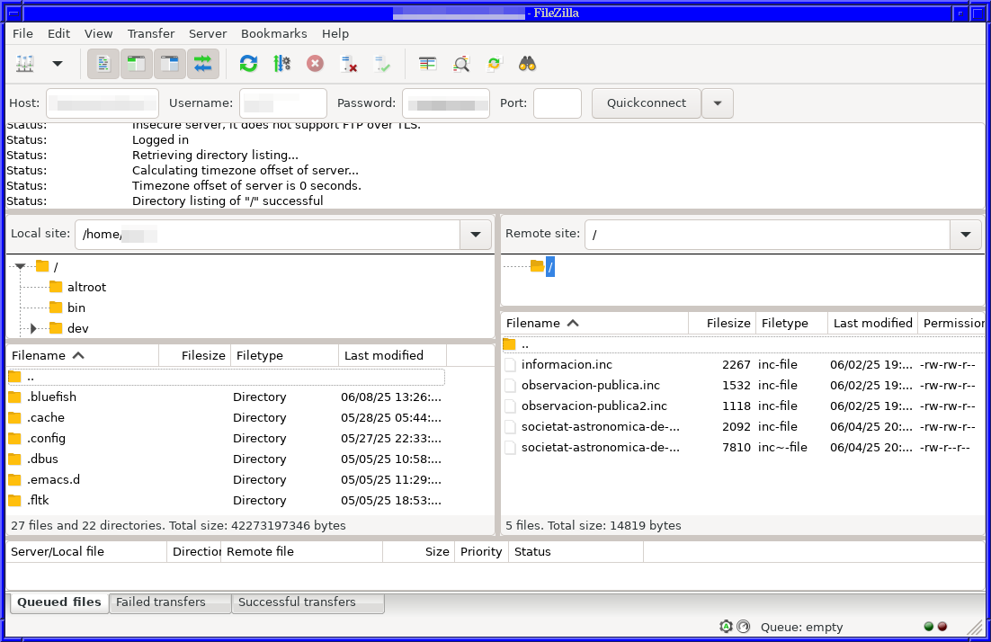Click the Quickconnect button
991x642 pixels.
tap(647, 103)
